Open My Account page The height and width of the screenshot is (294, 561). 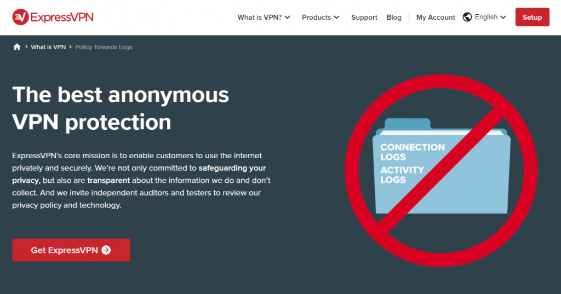click(436, 17)
